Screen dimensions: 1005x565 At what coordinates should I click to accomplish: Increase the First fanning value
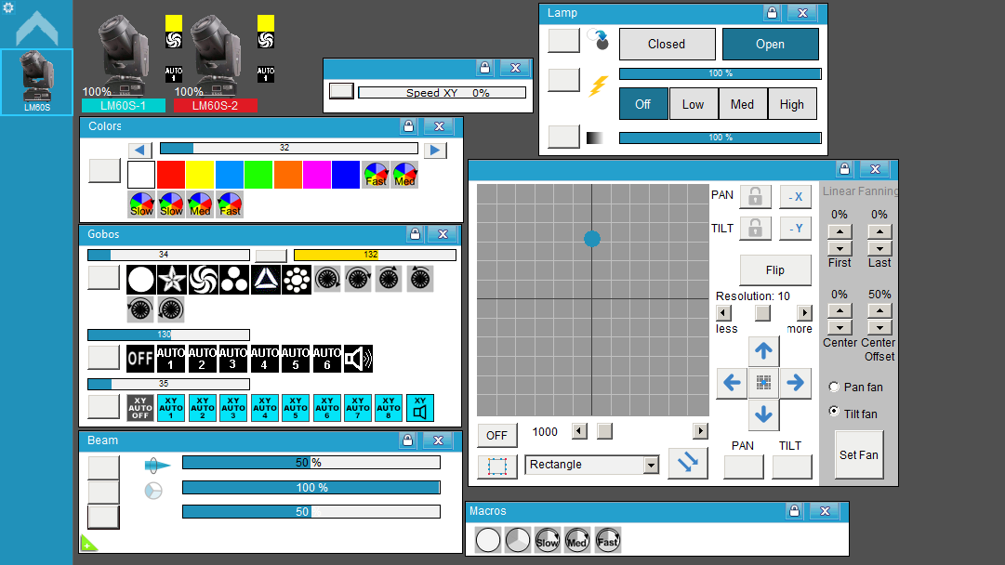(x=840, y=232)
